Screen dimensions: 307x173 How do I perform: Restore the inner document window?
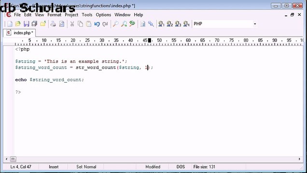[x=293, y=14]
